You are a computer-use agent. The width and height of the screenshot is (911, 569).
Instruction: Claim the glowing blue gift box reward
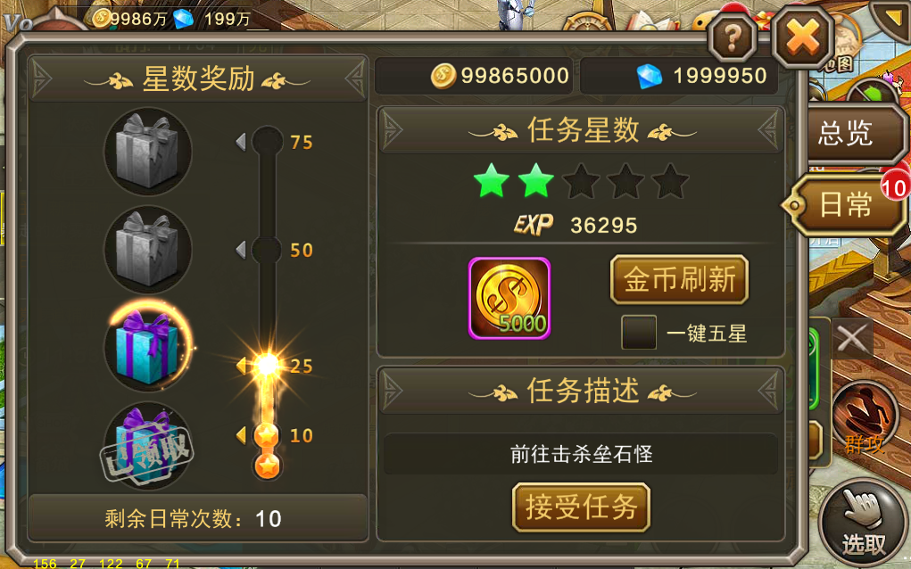[147, 347]
